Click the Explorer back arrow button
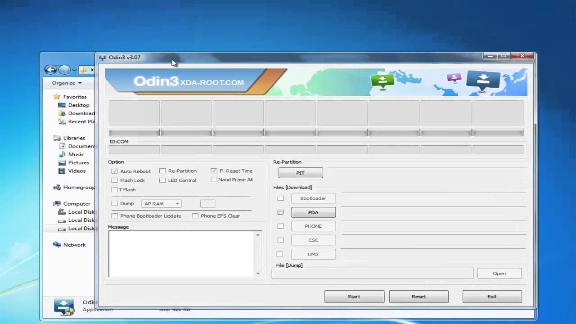576x324 pixels. tap(50, 69)
